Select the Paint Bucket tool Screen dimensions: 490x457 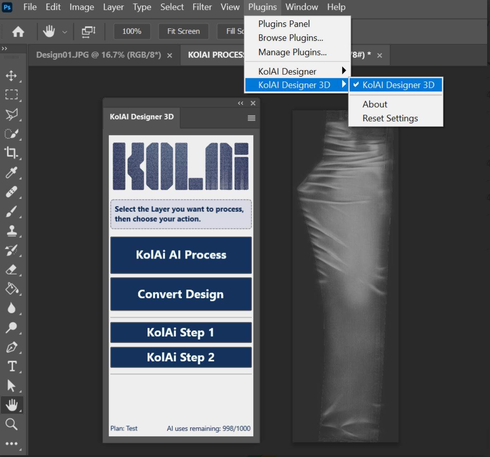(12, 288)
